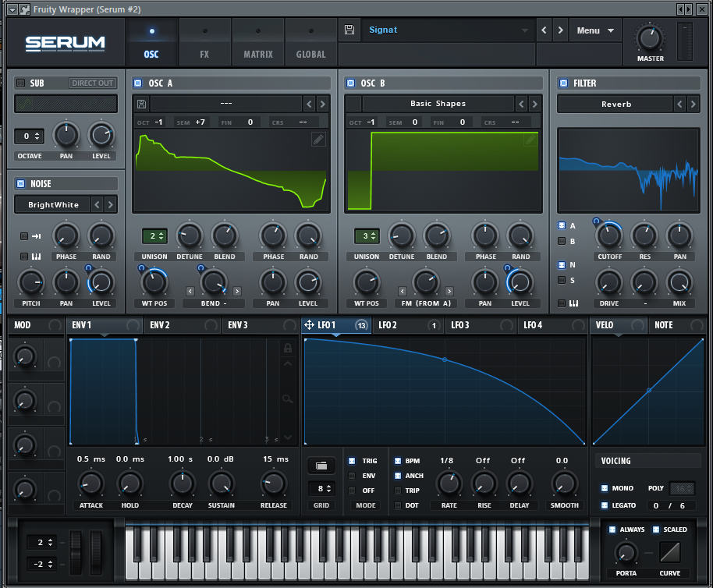
Task: Click the filter CUTOFF knob
Action: pos(609,236)
